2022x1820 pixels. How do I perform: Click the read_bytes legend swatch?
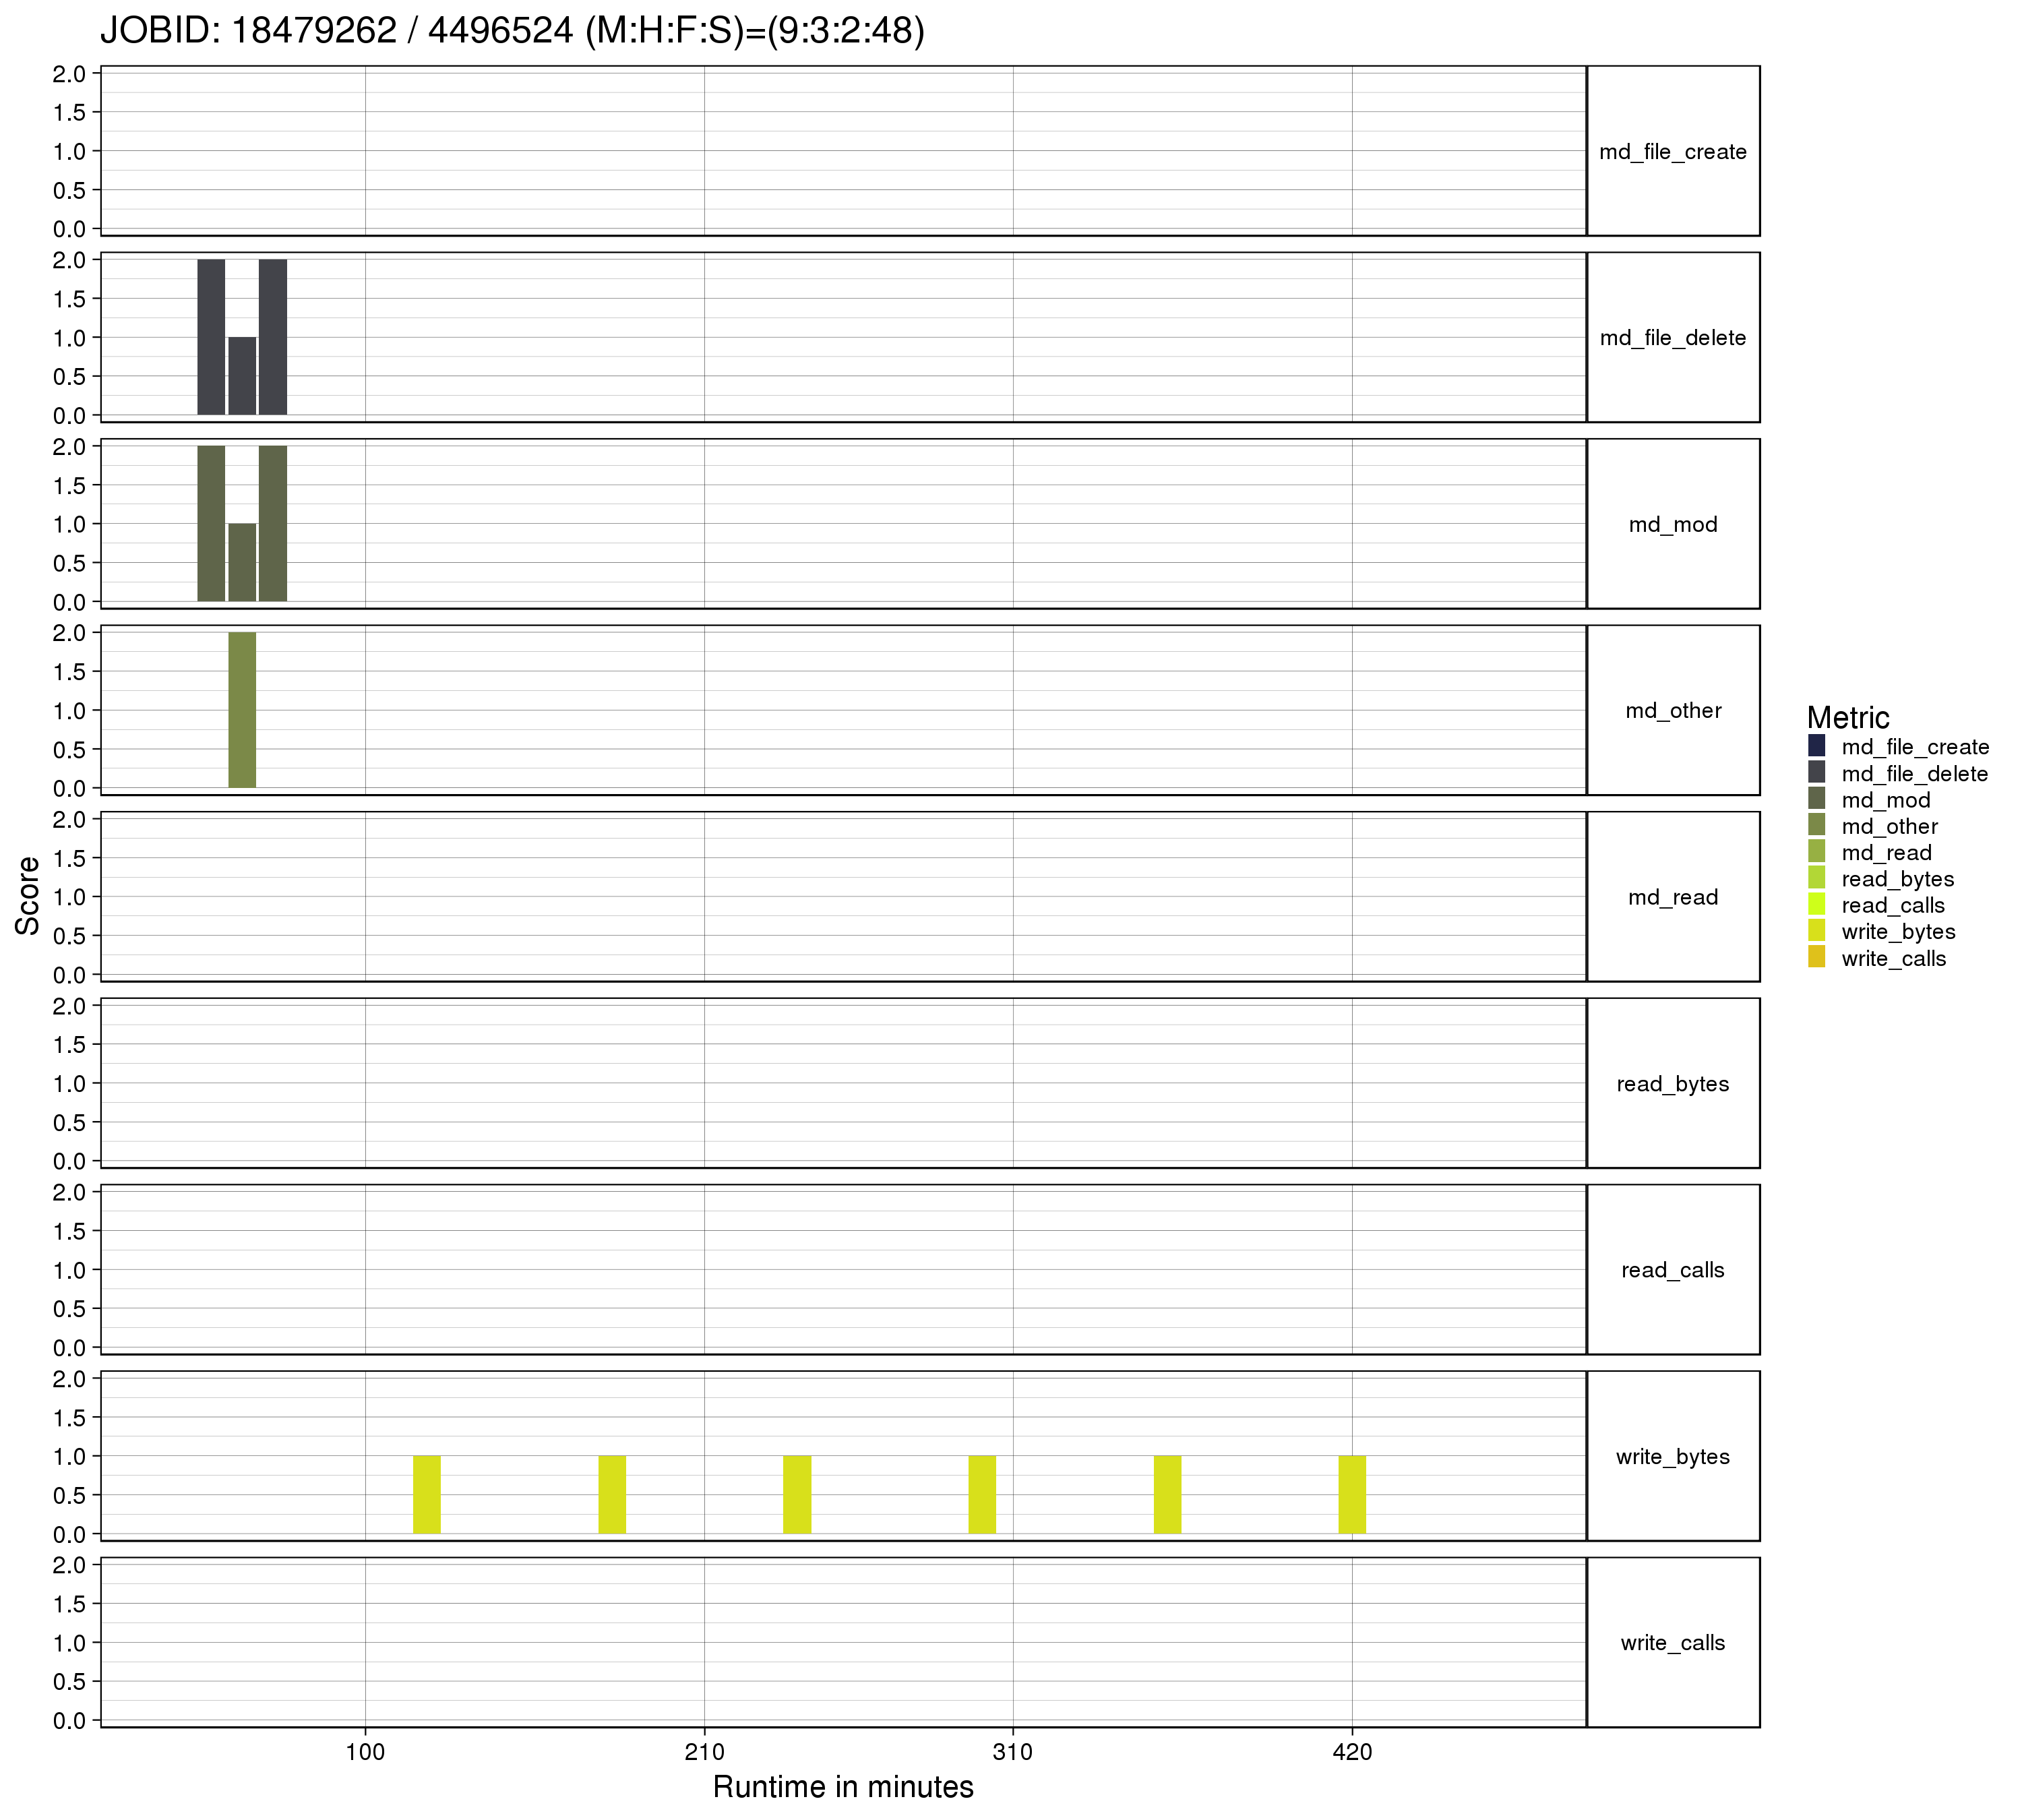1816,878
